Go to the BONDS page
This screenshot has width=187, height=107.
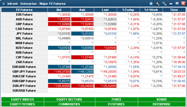tap(162, 99)
